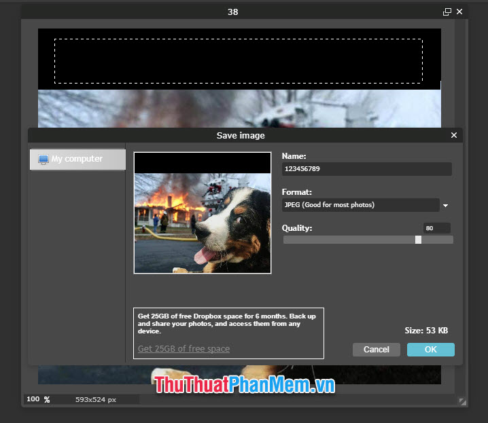Click the Format dropdown arrow
Image resolution: width=488 pixels, height=423 pixels.
click(445, 206)
